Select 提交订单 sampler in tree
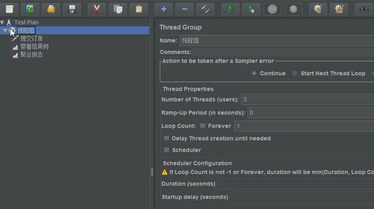The image size is (374, 209). [x=31, y=38]
